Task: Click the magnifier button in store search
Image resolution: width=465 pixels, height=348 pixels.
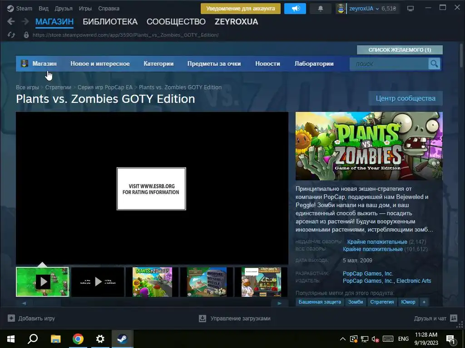Action: click(434, 63)
